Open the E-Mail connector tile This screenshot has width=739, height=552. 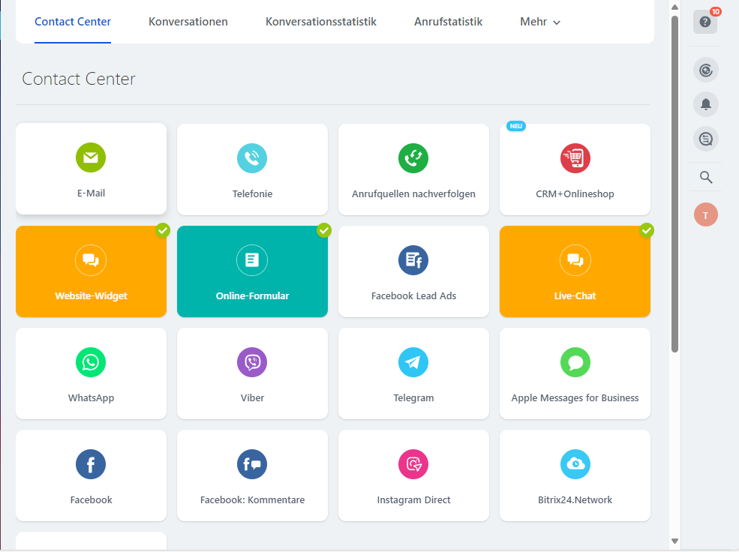click(91, 158)
